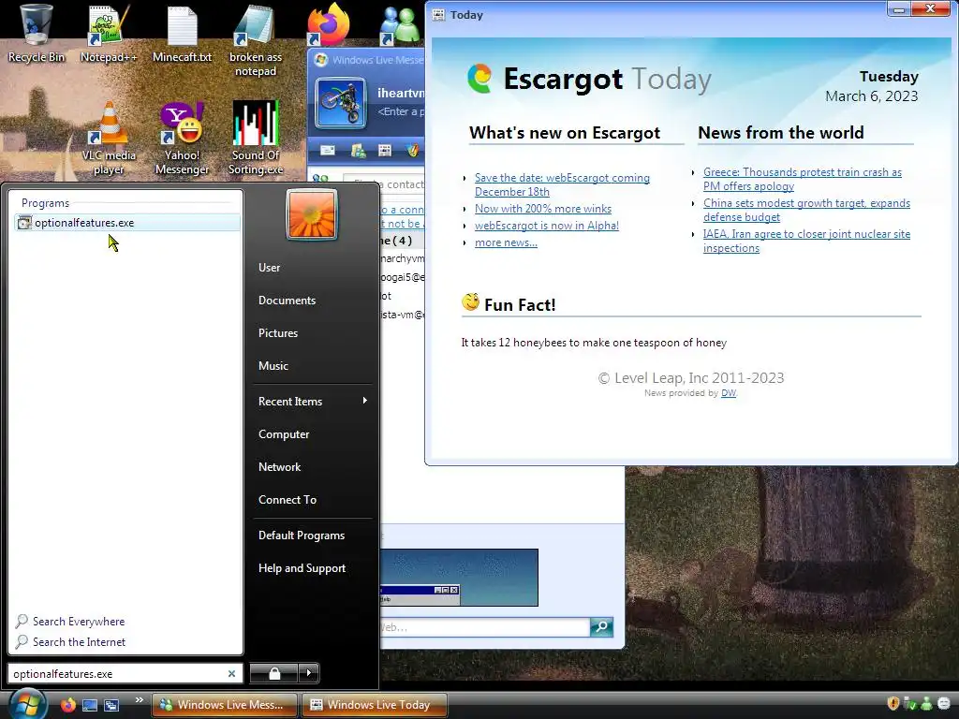This screenshot has height=719, width=959.
Task: Launch Firefox from Quick Launch
Action: [67, 705]
